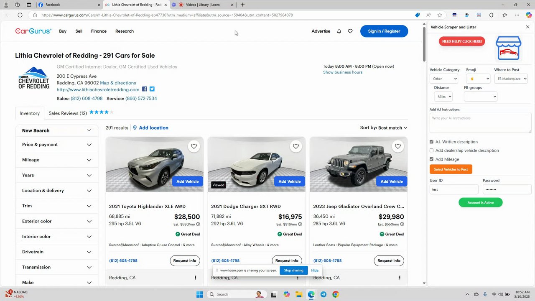Open the notifications bell on CarGurus
The image size is (535, 301).
pos(339,31)
